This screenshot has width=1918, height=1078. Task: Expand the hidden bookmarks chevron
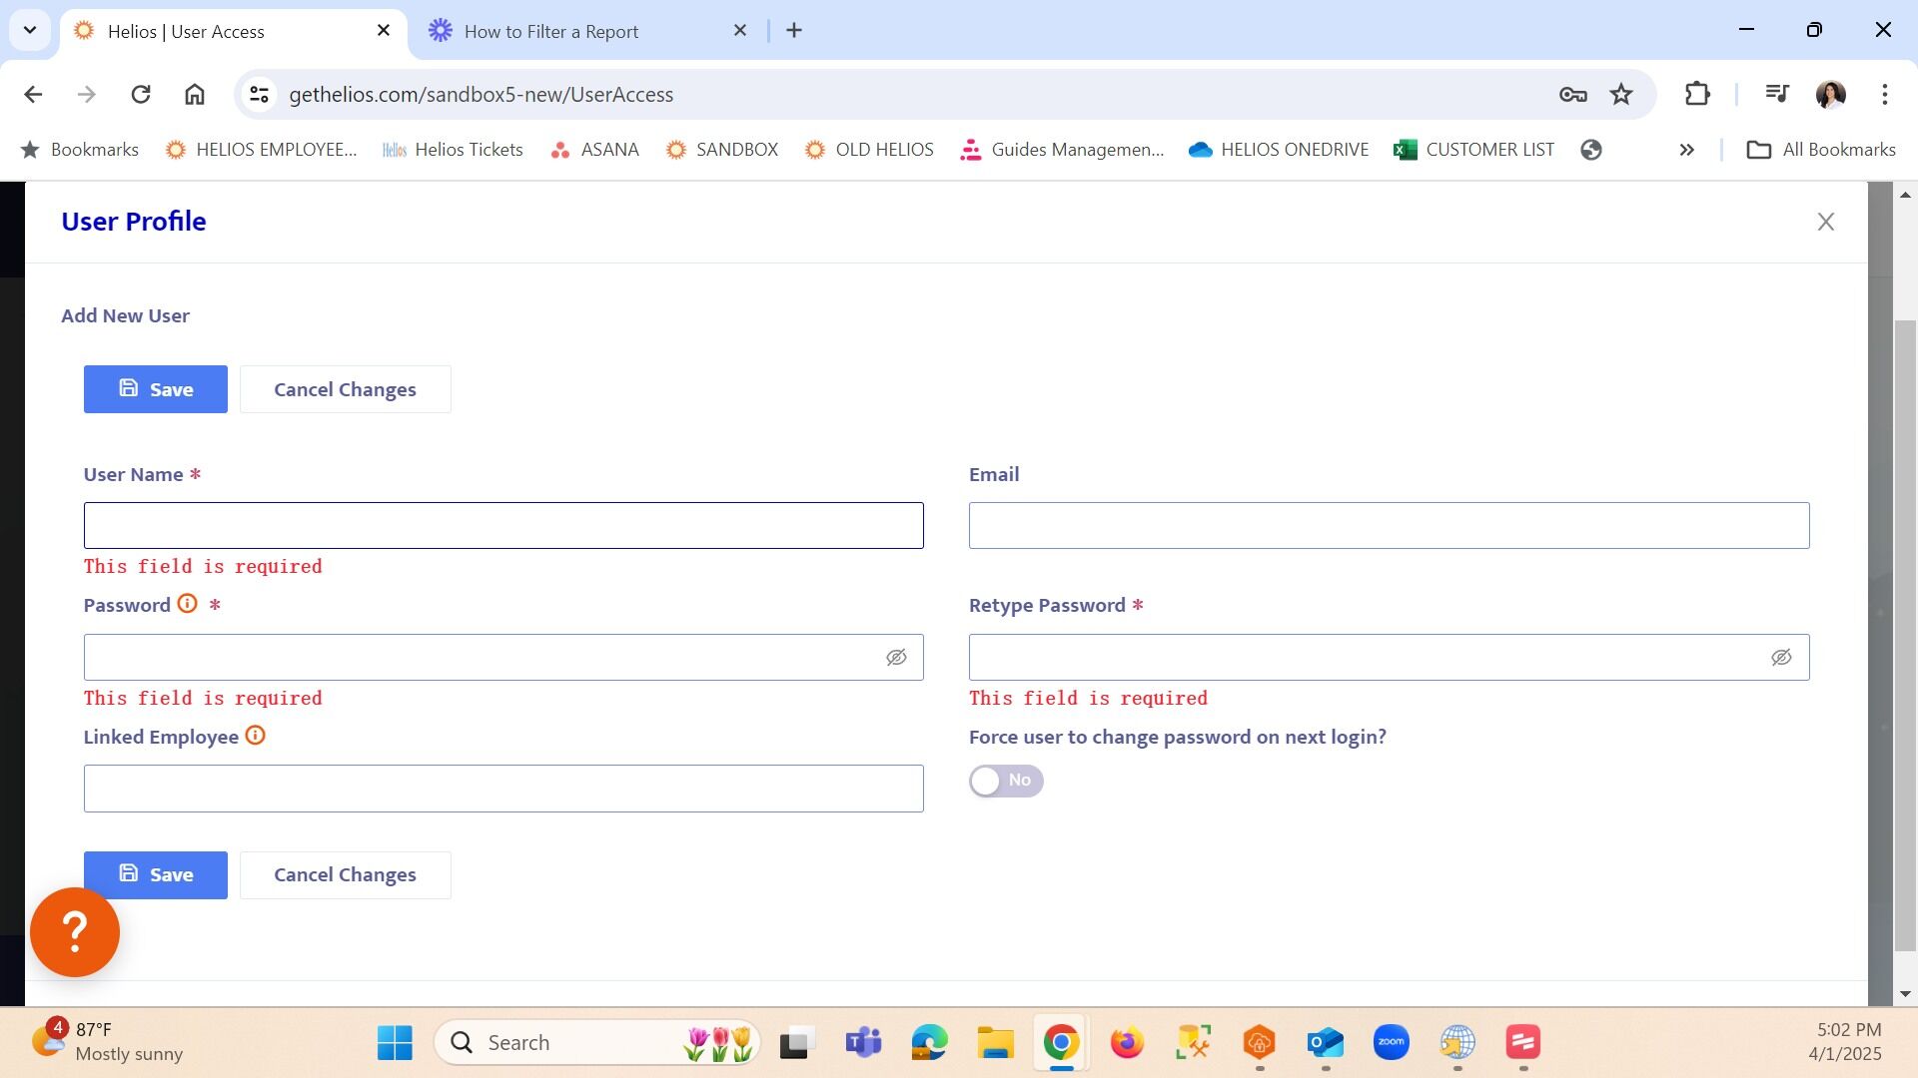1686,150
